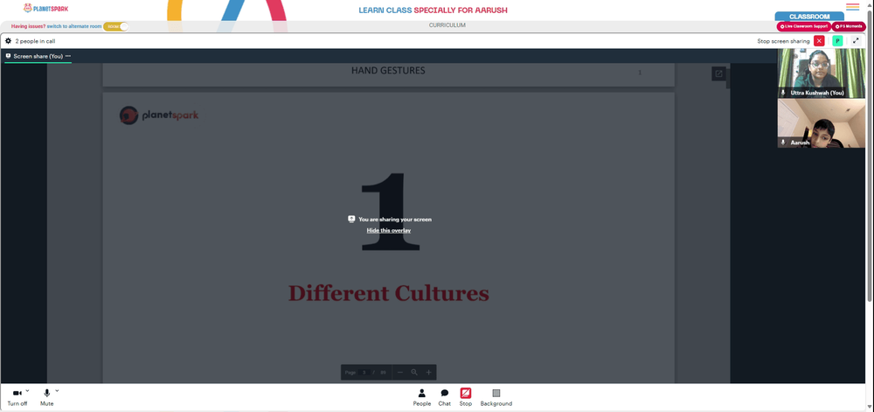Stop screen sharing with red X button

click(819, 41)
